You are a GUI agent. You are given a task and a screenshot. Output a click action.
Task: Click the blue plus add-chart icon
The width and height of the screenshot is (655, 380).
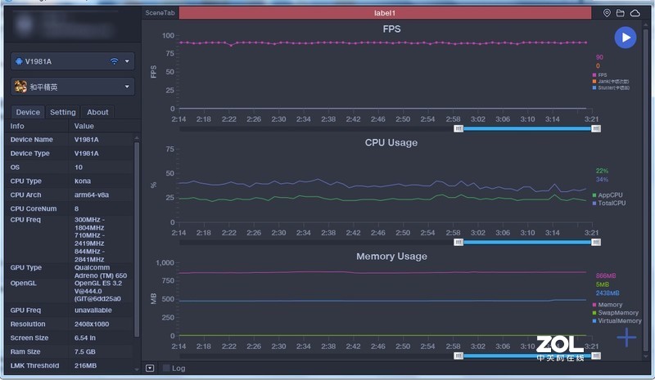point(626,337)
